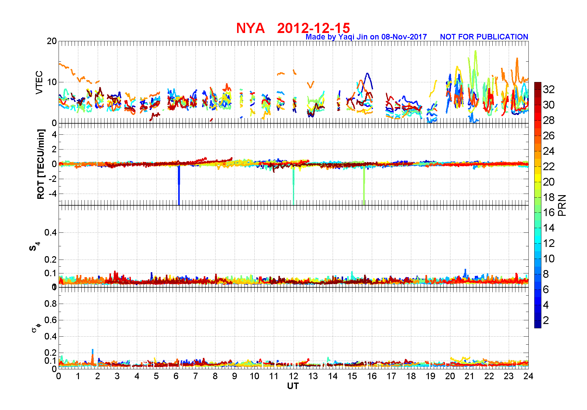
Task: Click the sigma-phi axis tick label '0.8'
Action: [x=51, y=304]
